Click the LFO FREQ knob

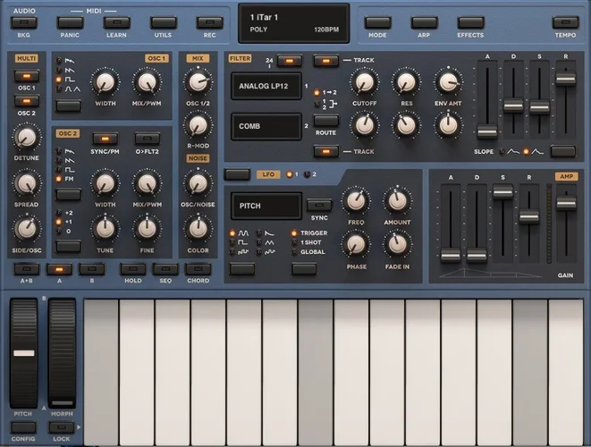tap(356, 202)
